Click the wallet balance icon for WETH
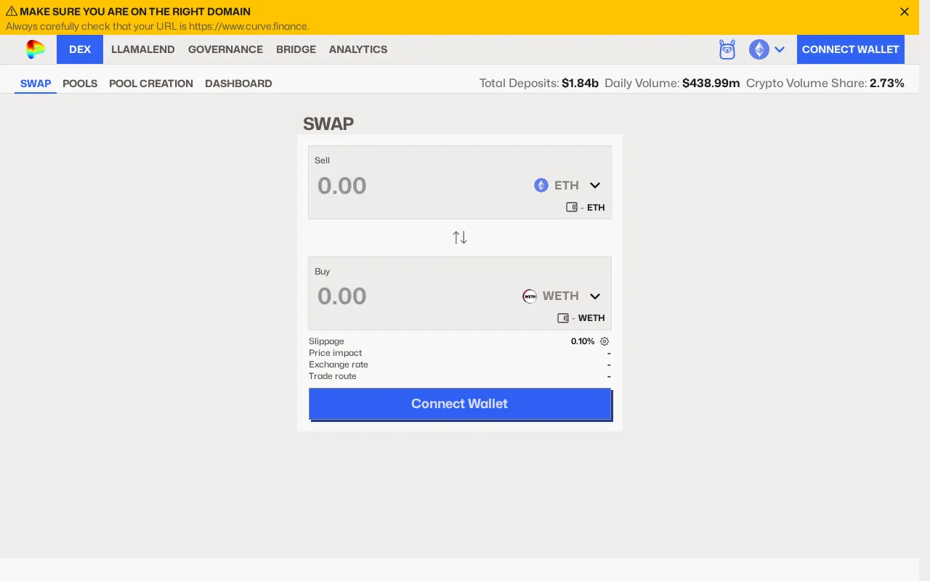 (x=563, y=317)
